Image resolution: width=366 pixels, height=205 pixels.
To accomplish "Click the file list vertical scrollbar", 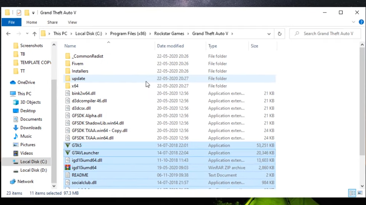I will click(362, 102).
